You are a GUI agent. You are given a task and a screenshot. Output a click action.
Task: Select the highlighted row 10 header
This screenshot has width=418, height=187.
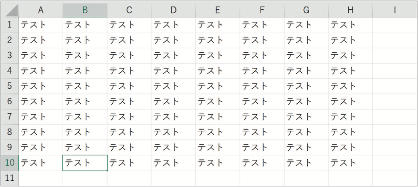tap(10, 163)
